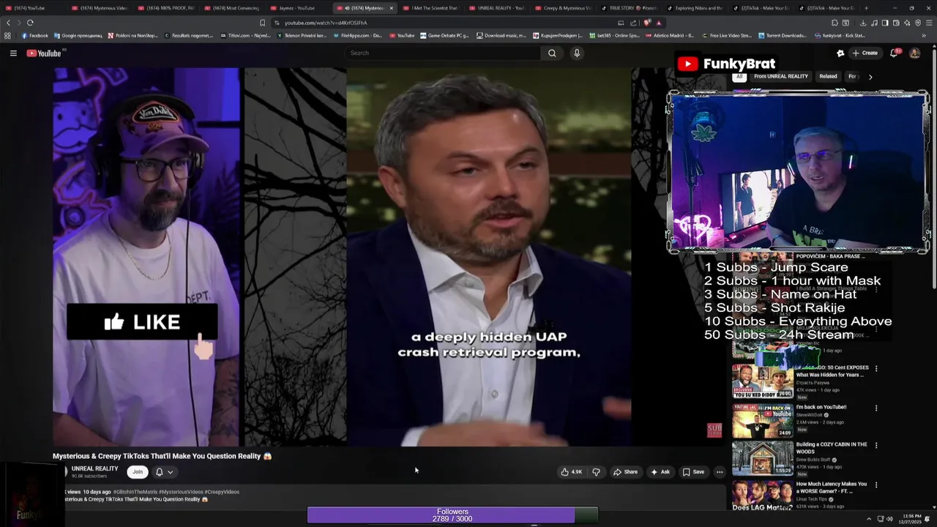Open 50 Cent EXPOSES video thumbnail
Image resolution: width=937 pixels, height=527 pixels.
click(x=762, y=381)
